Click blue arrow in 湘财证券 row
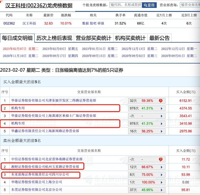Viewport: 200px width, 195px height. tap(162, 167)
